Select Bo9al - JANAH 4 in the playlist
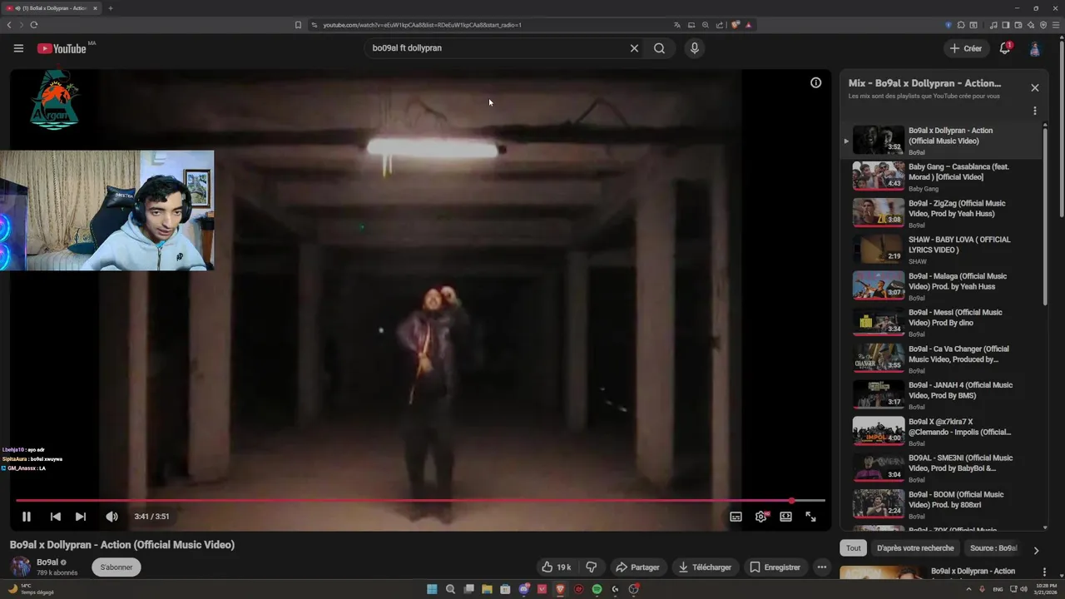This screenshot has height=599, width=1065. click(x=943, y=395)
